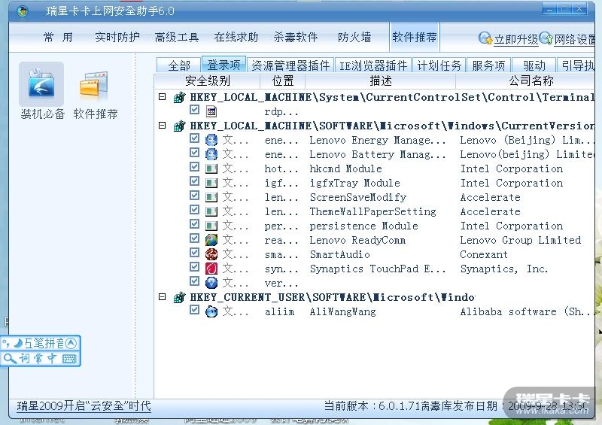Click the 立即升级 link
The image size is (602, 425).
516,39
